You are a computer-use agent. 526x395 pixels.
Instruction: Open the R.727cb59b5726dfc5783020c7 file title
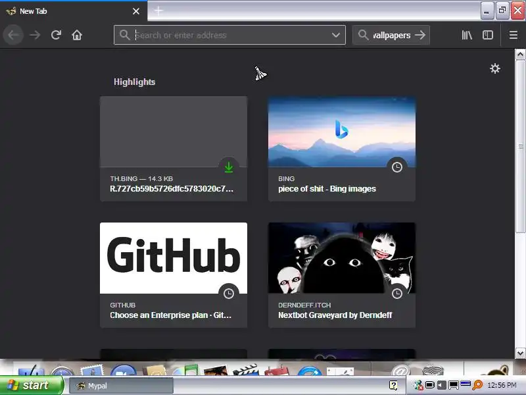coord(172,189)
